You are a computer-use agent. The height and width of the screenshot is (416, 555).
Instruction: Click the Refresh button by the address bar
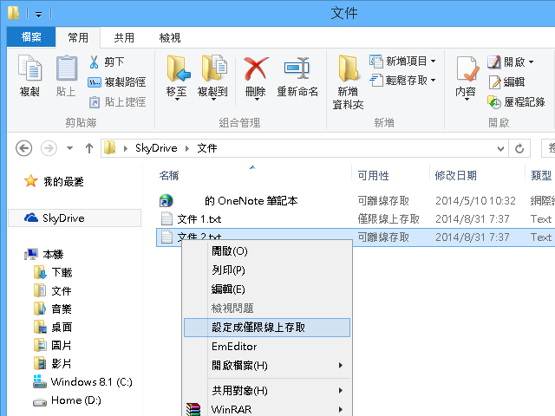519,148
